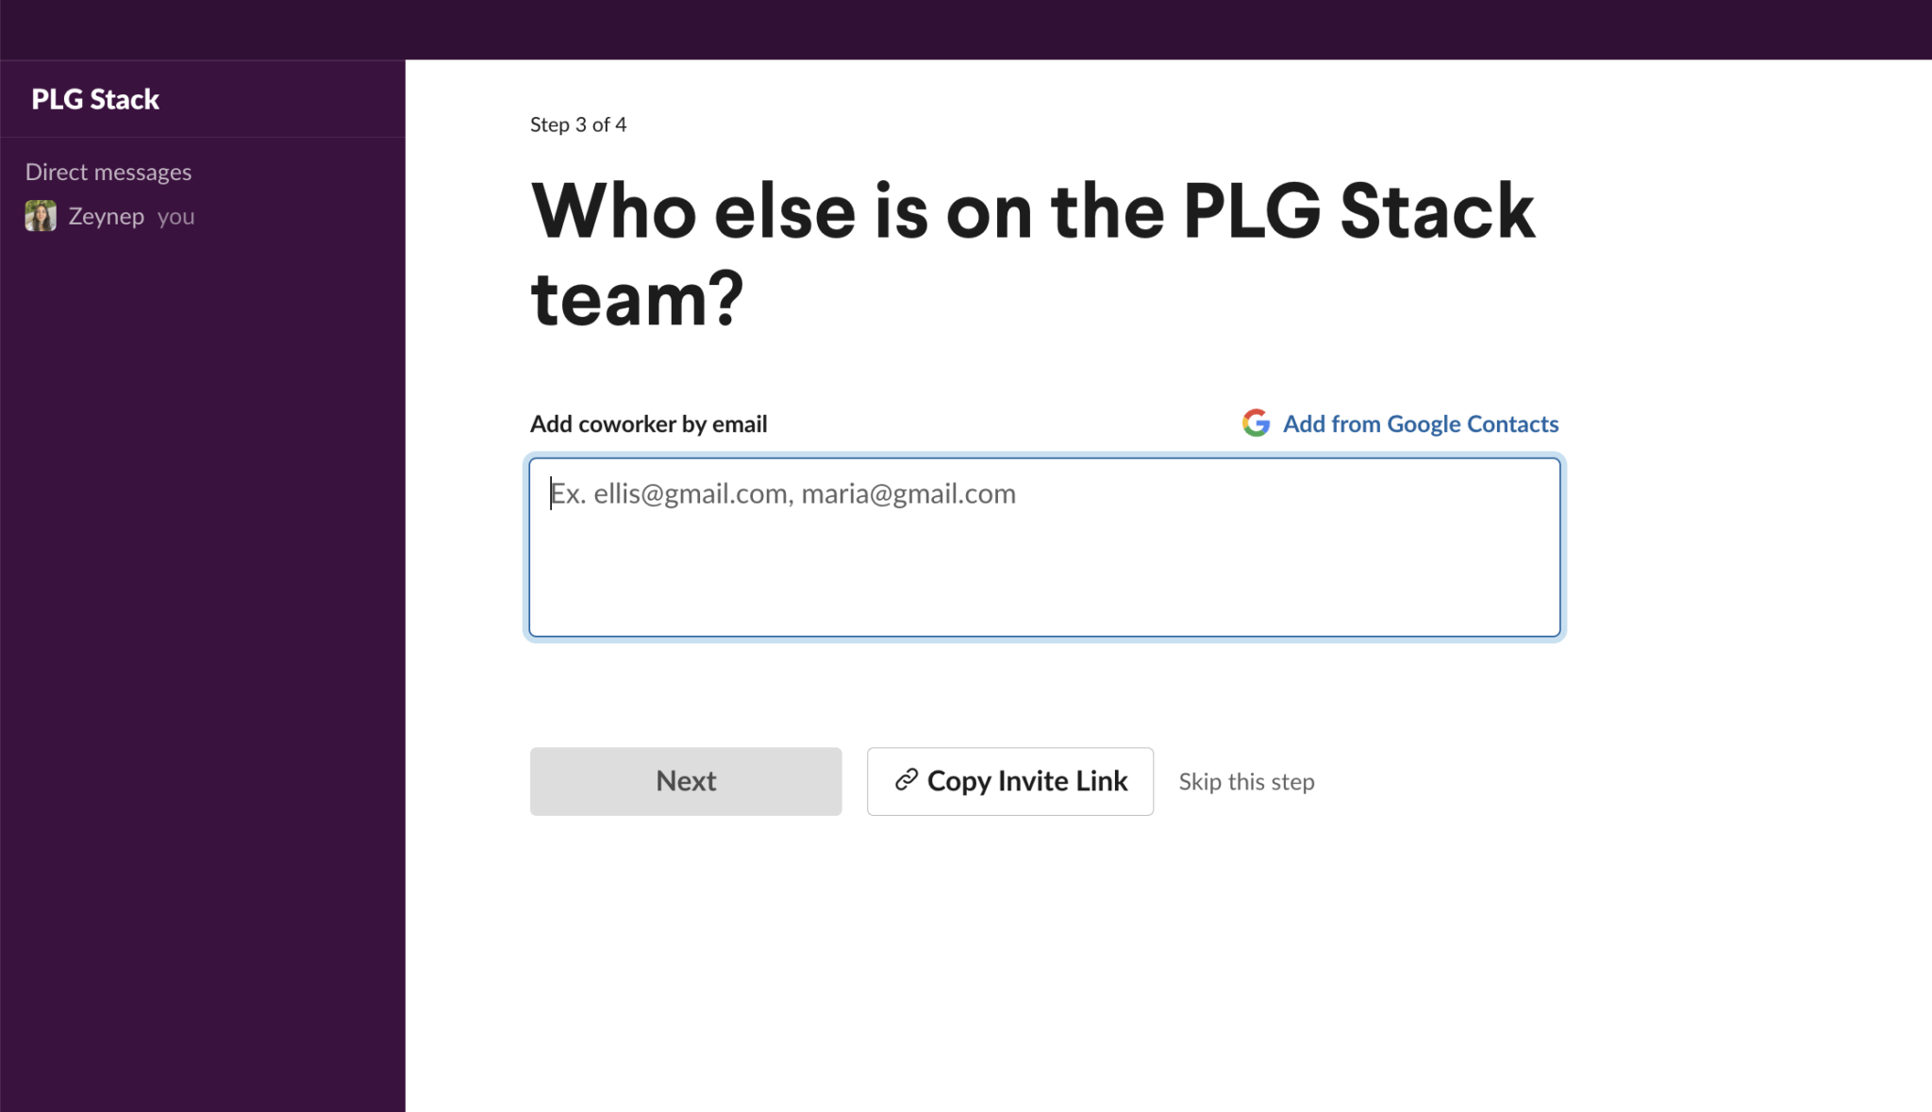The width and height of the screenshot is (1932, 1112).
Task: Open Zeynep's direct message conversation
Action: [106, 216]
